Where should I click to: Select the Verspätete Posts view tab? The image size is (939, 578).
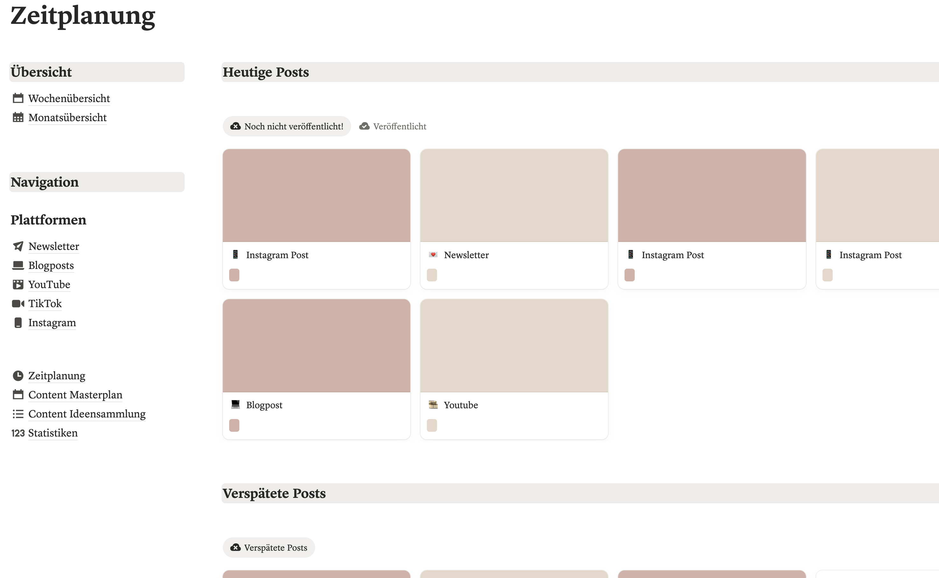pos(269,547)
